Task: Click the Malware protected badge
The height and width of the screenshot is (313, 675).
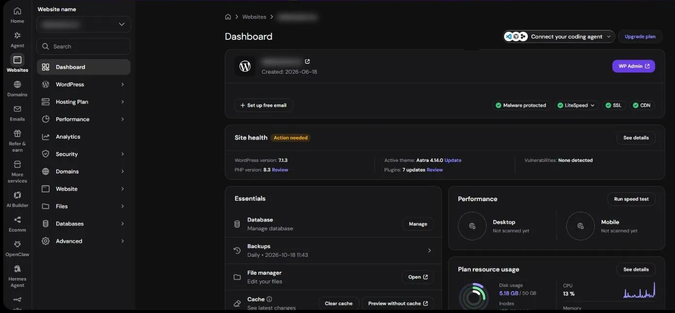Action: coord(521,105)
